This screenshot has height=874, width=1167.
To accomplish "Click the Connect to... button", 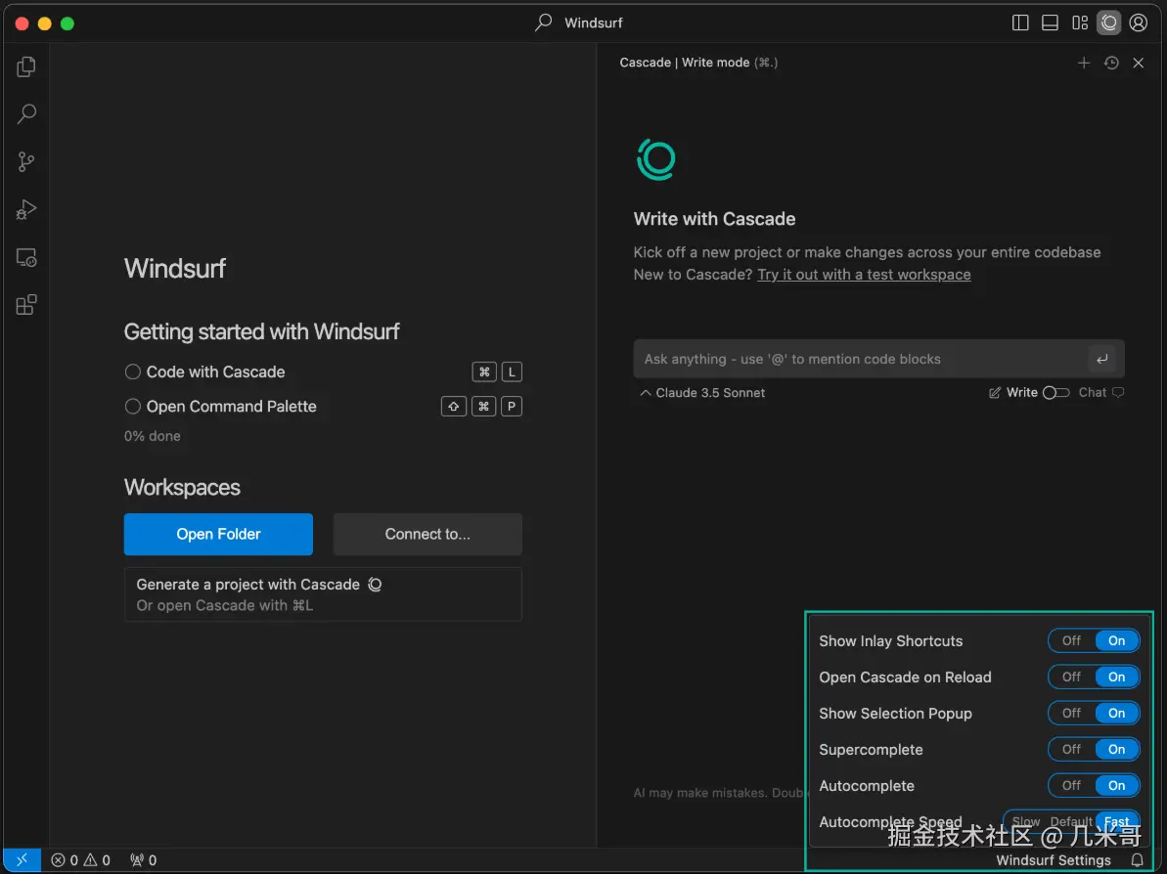I will [x=427, y=534].
